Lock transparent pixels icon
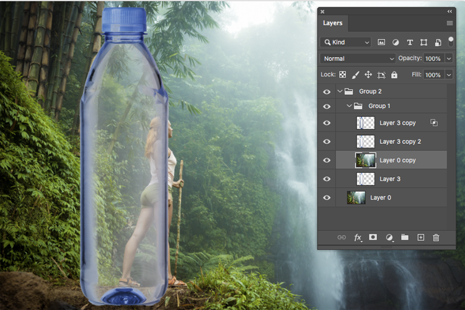Viewport: 465px width, 310px height. [342, 74]
